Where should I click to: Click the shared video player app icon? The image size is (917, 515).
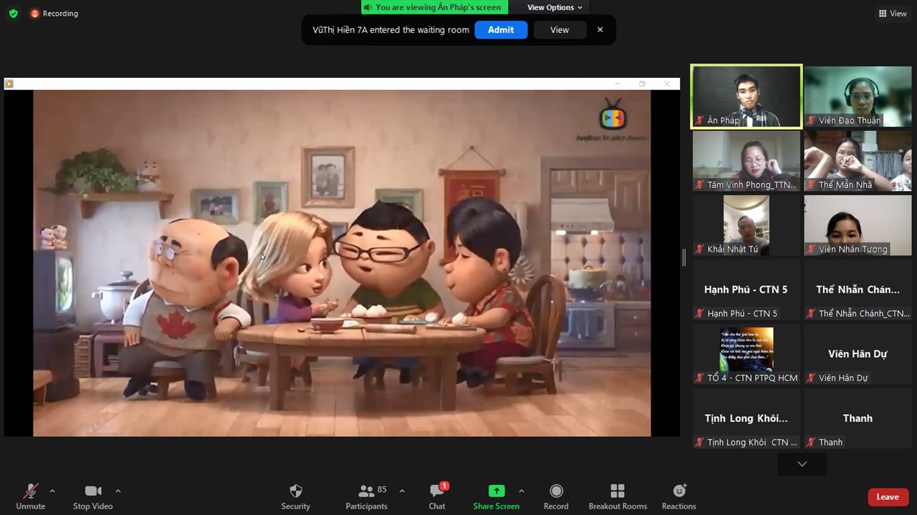click(9, 84)
